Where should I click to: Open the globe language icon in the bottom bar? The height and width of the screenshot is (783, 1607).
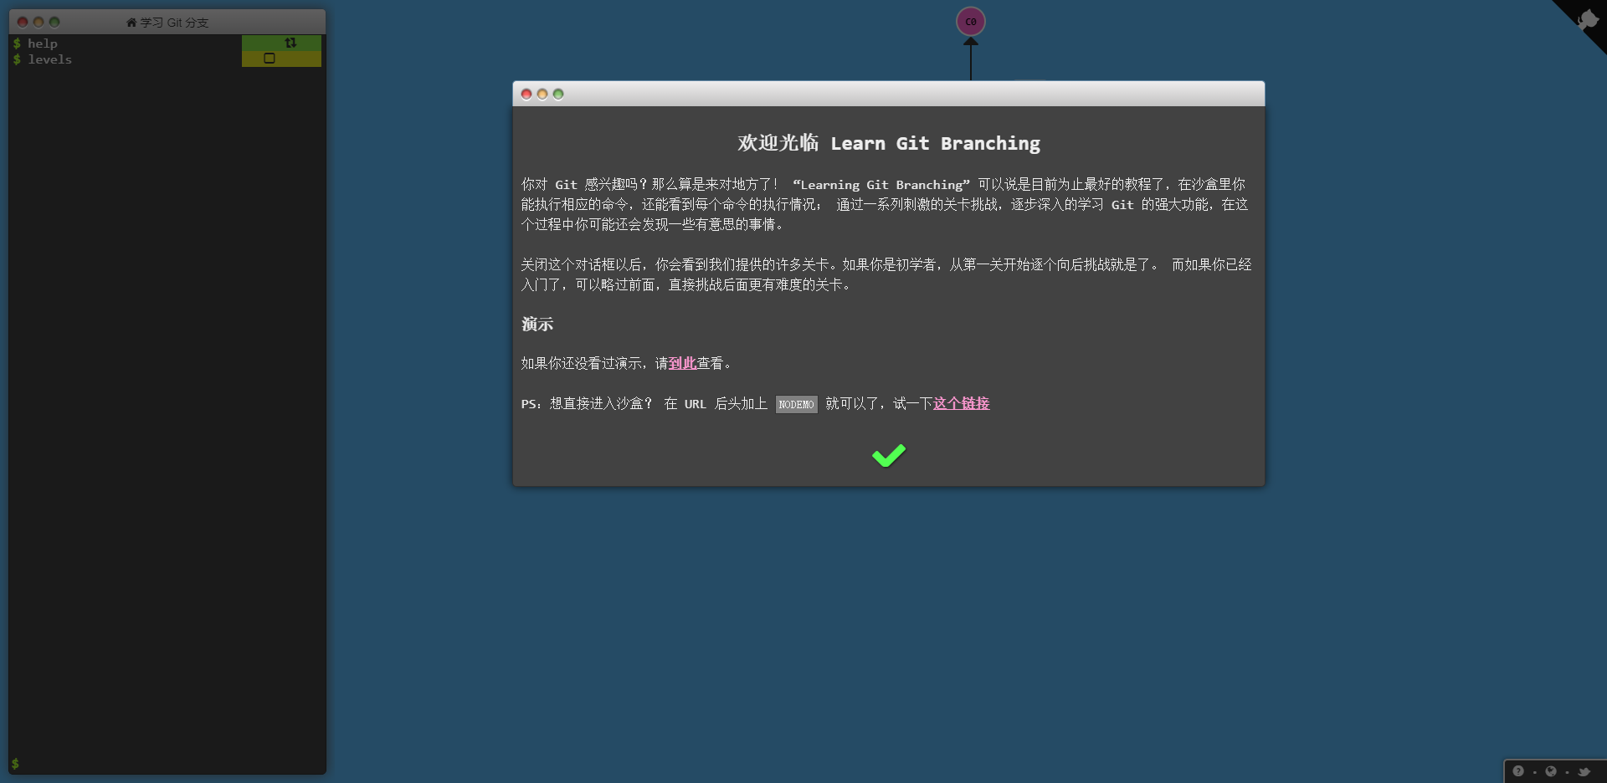1550,771
